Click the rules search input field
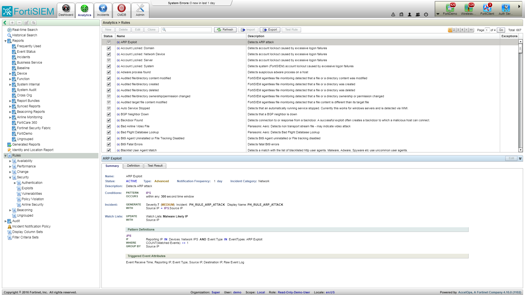The image size is (525, 295). pyautogui.click(x=189, y=30)
